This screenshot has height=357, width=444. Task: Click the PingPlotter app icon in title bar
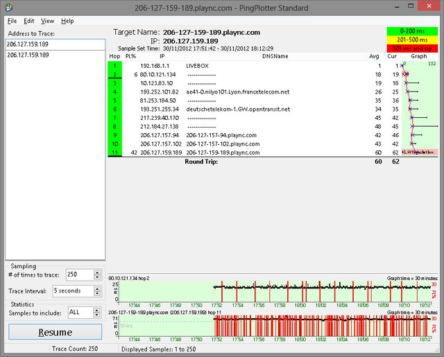pyautogui.click(x=8, y=6)
